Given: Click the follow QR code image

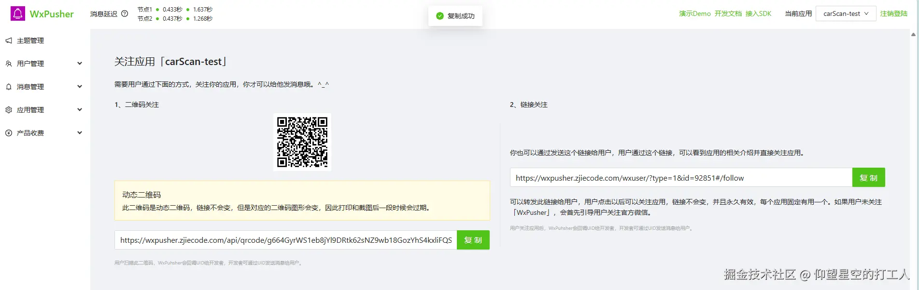Looking at the screenshot, I should coord(302,142).
